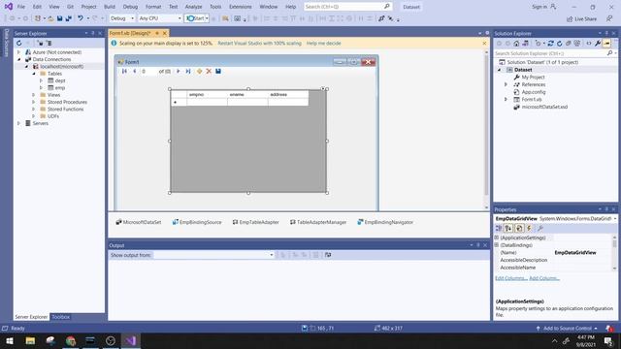Expand the Azure (Not connected) node
The width and height of the screenshot is (621, 349).
[x=18, y=52]
